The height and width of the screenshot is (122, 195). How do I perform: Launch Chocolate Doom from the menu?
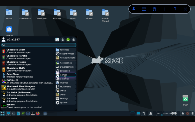pos(28,51)
